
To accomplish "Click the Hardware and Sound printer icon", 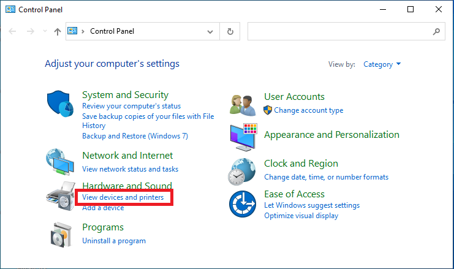I will pos(60,195).
